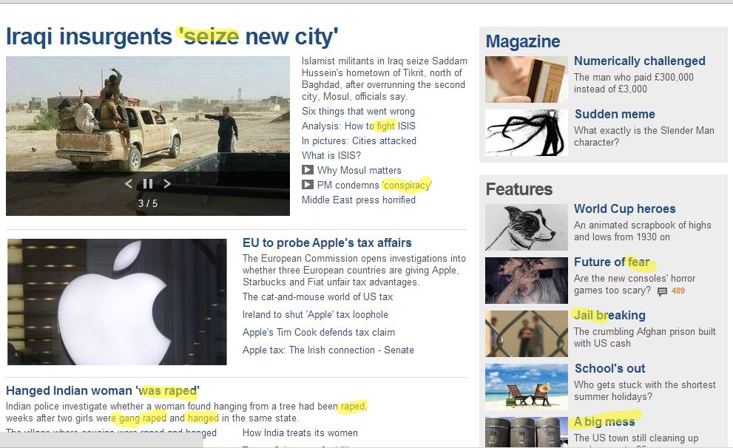Viewport: 733px width, 448px height.
Task: Click video icon beside PM condemns conspiracy
Action: pos(307,185)
